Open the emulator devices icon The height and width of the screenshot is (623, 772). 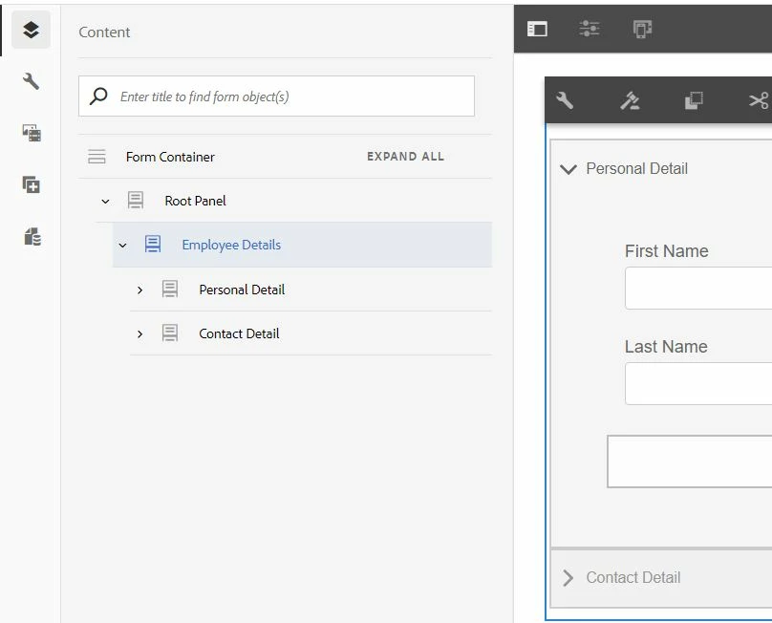(642, 29)
